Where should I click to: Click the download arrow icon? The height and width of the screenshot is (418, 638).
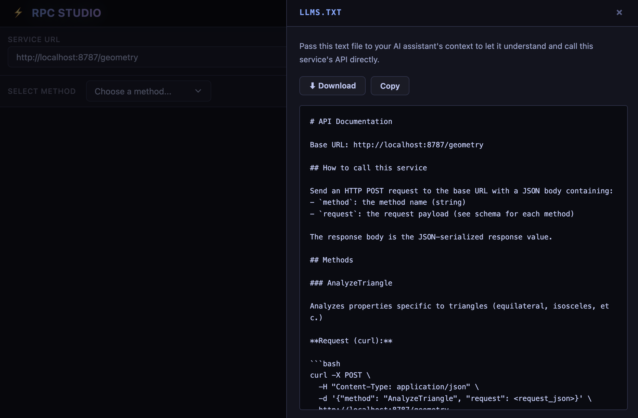tap(312, 86)
